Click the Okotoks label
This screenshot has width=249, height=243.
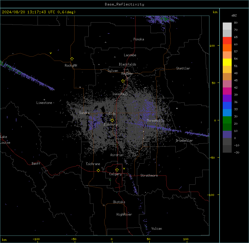(119, 202)
